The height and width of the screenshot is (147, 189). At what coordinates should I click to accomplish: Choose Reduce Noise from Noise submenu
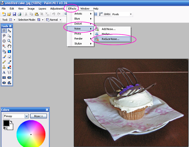tap(112, 39)
